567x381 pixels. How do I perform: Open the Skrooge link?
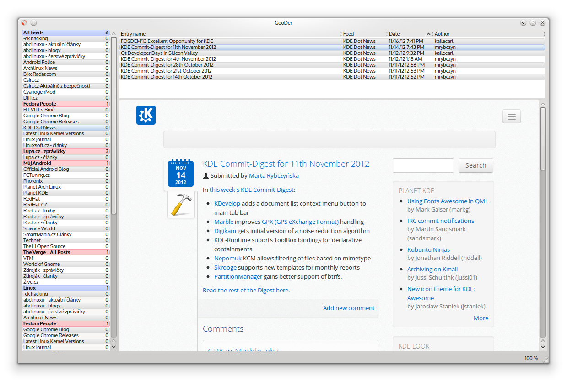pos(225,267)
